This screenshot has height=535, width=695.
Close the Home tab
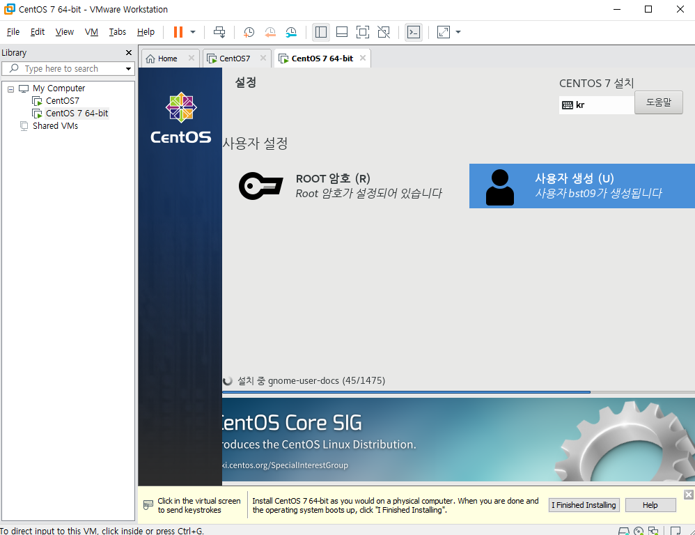click(x=192, y=58)
